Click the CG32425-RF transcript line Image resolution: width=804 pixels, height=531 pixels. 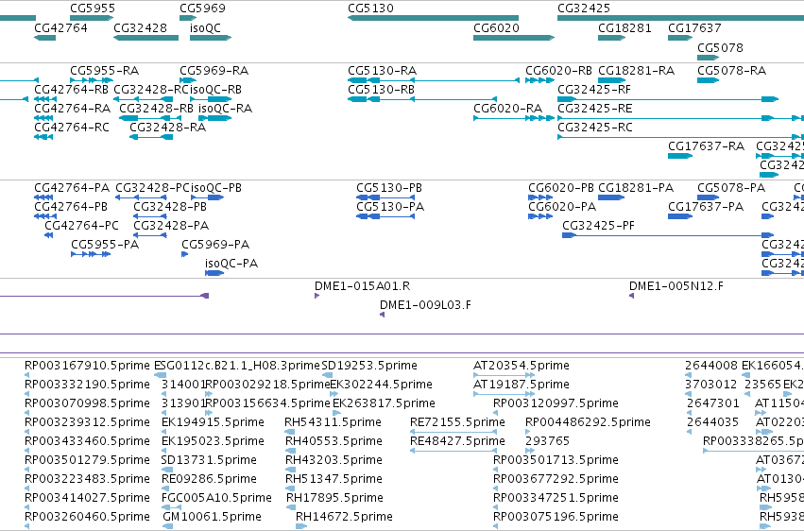pos(668,99)
